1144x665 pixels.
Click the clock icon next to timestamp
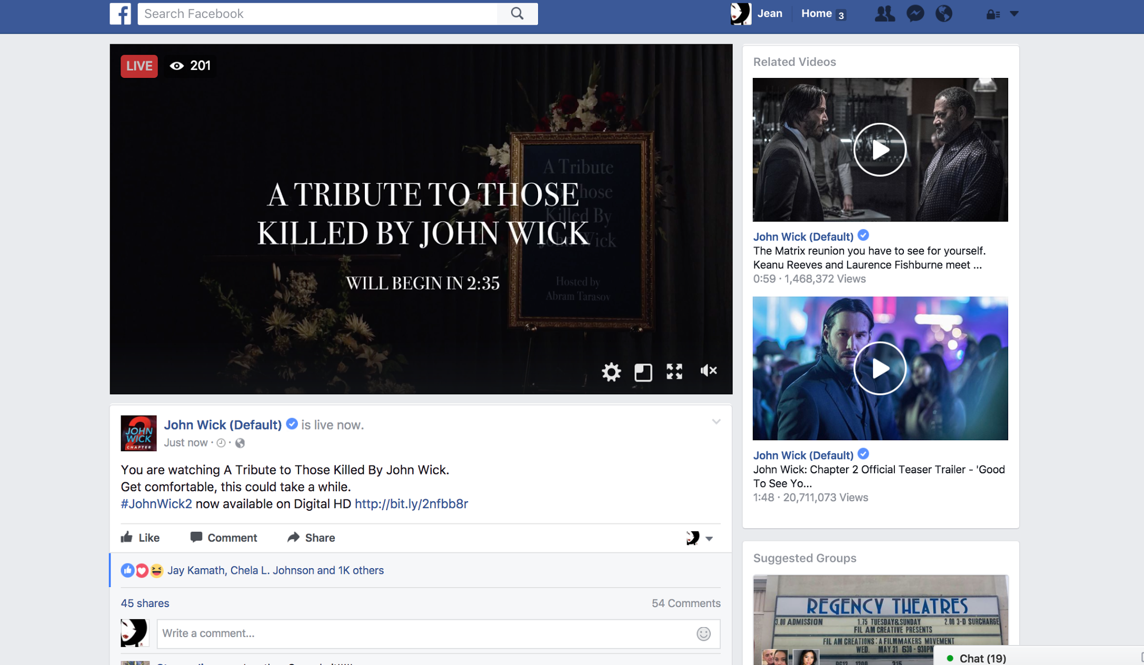point(221,443)
